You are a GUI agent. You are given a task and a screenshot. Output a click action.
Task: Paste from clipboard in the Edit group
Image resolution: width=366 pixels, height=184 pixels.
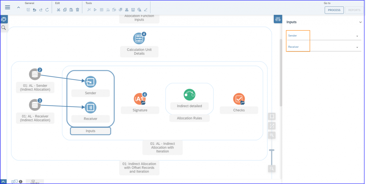point(71,10)
